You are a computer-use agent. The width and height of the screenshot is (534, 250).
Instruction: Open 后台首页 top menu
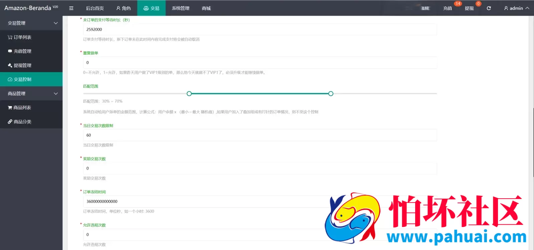[95, 8]
